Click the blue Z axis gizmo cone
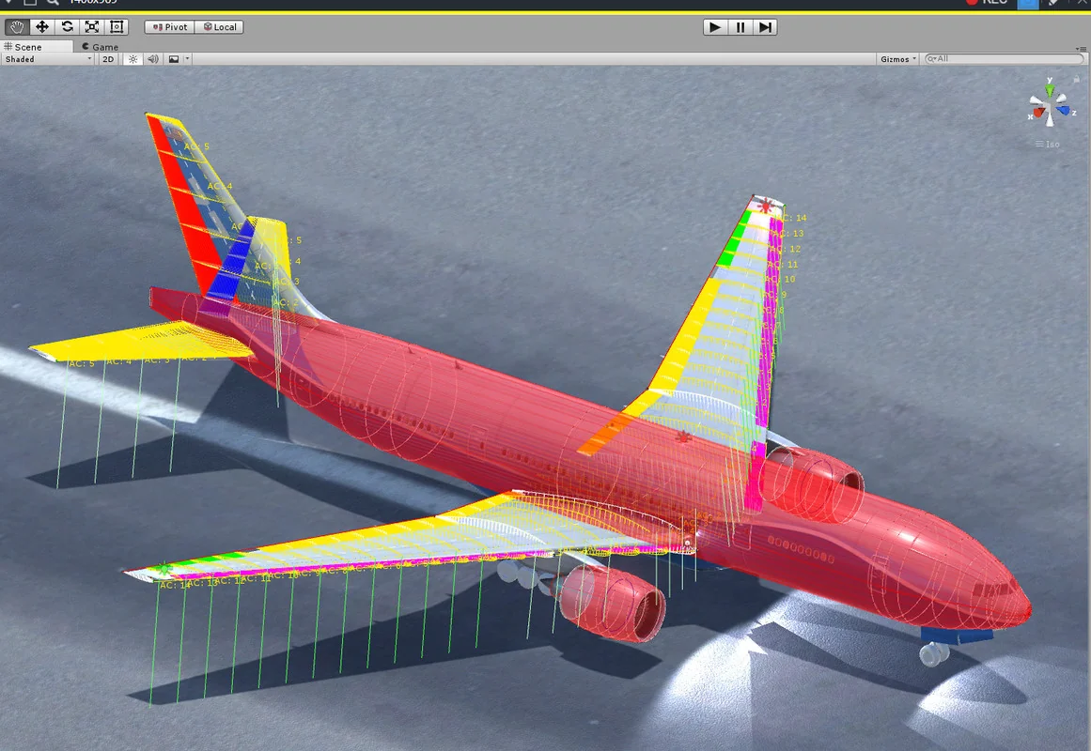The image size is (1091, 751). (x=1064, y=111)
